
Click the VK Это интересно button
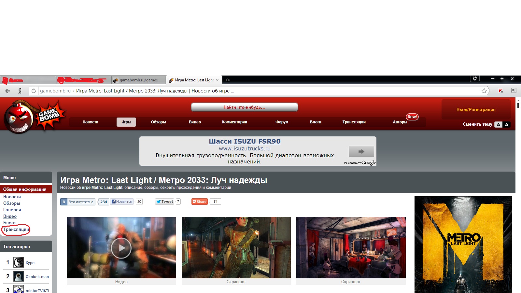(78, 202)
